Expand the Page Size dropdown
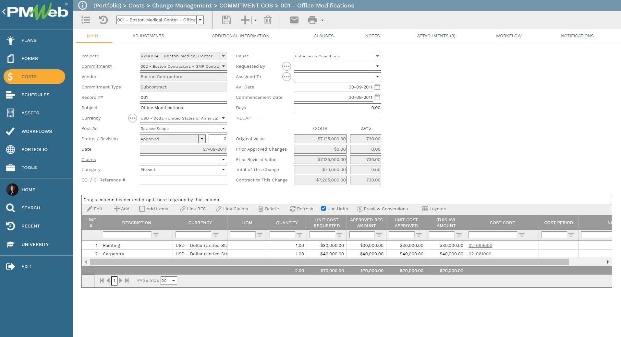 174,281
